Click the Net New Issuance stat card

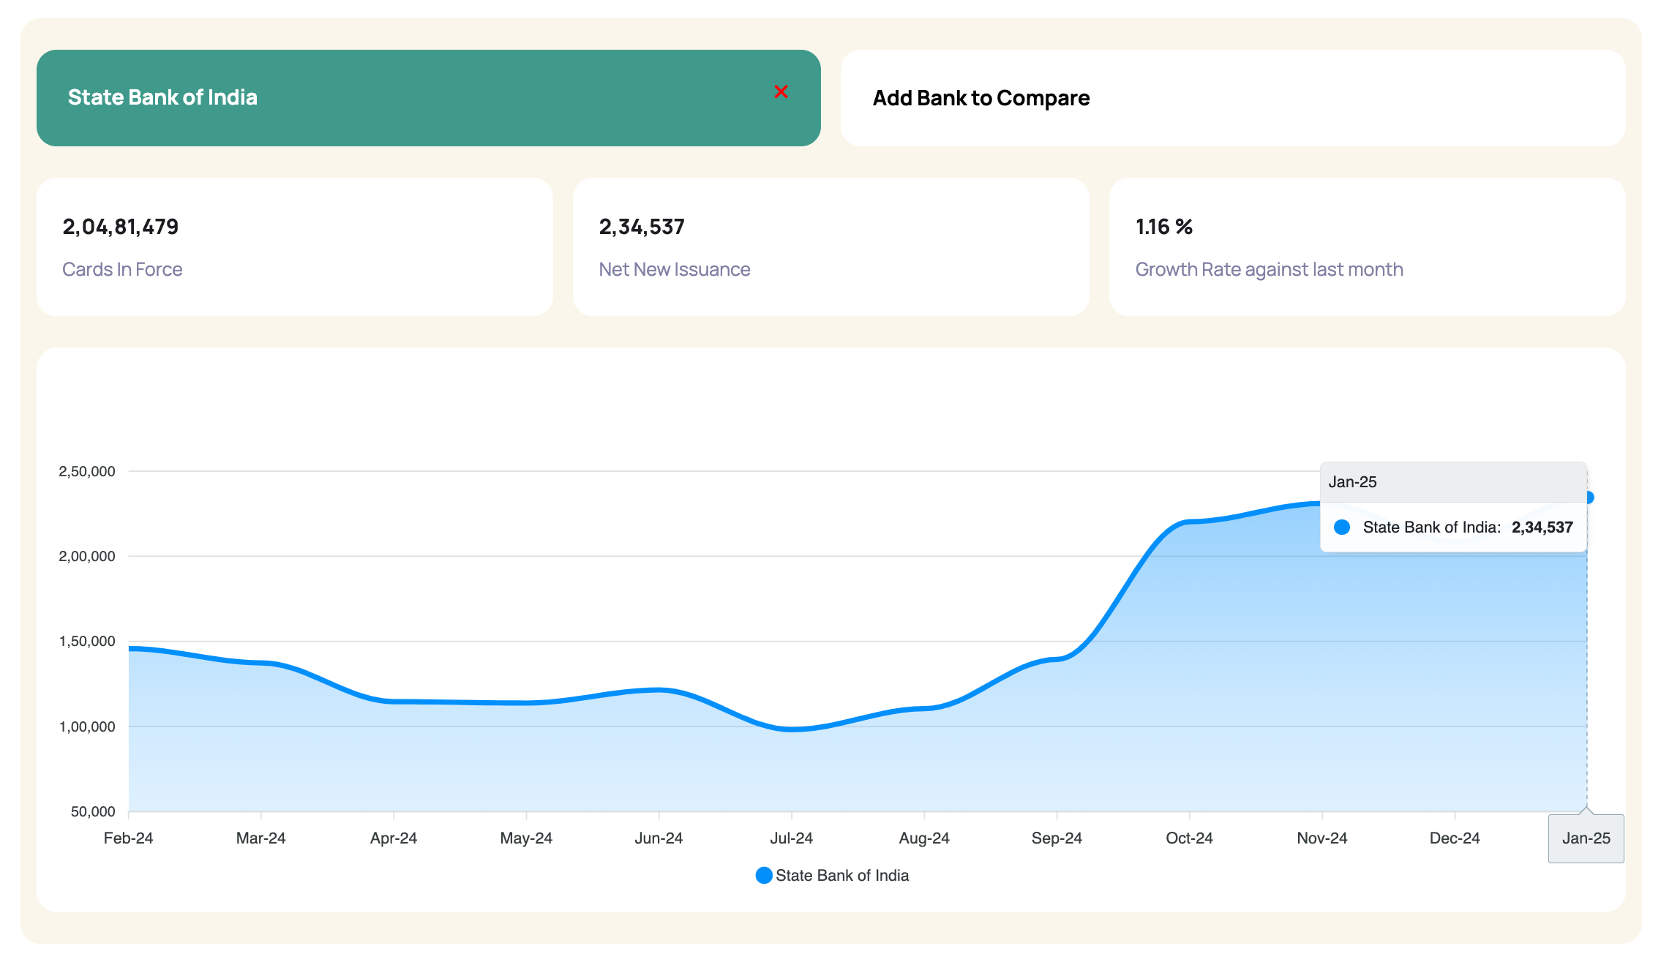click(830, 247)
